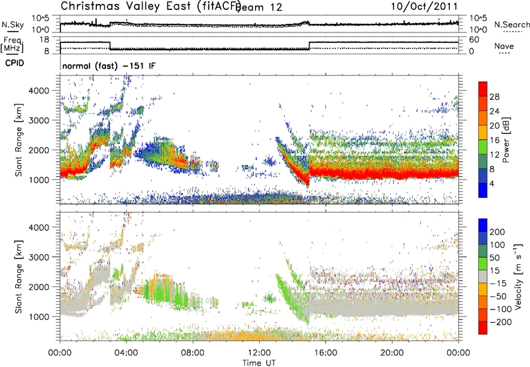Click the "-15" label on the velocity scale
Screen dimensions: 530x367
tap(498, 284)
